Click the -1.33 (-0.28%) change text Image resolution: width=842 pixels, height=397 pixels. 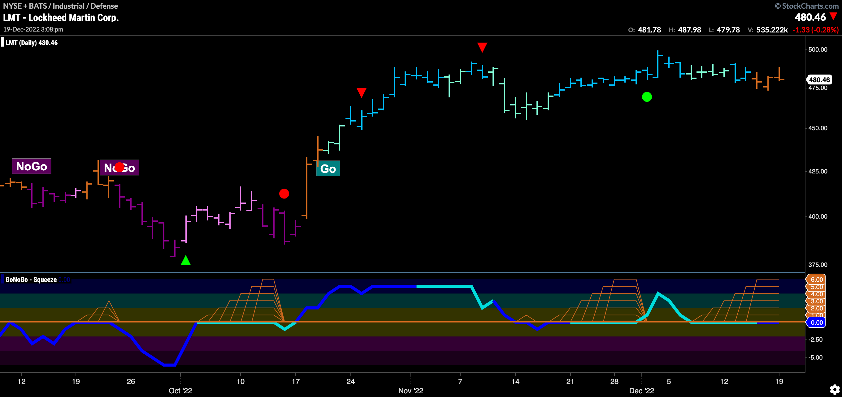815,30
